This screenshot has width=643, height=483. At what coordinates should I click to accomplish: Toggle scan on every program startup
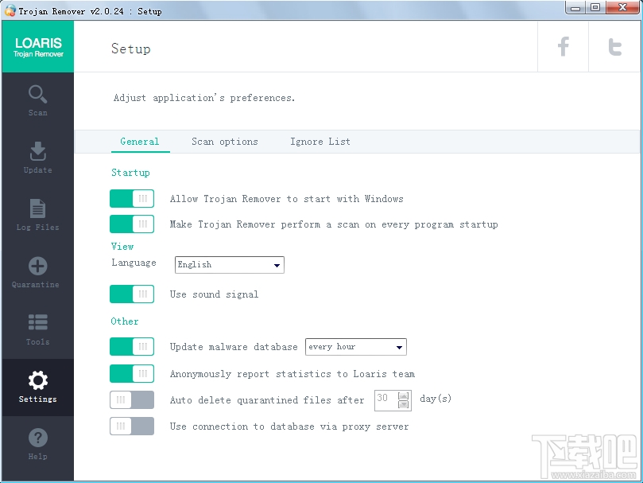(131, 224)
